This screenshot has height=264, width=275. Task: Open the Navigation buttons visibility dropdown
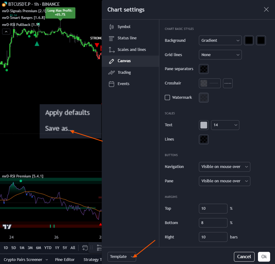224,167
